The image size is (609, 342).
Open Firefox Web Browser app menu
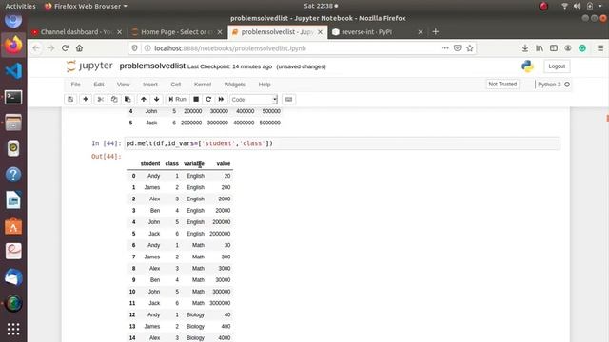(87, 6)
